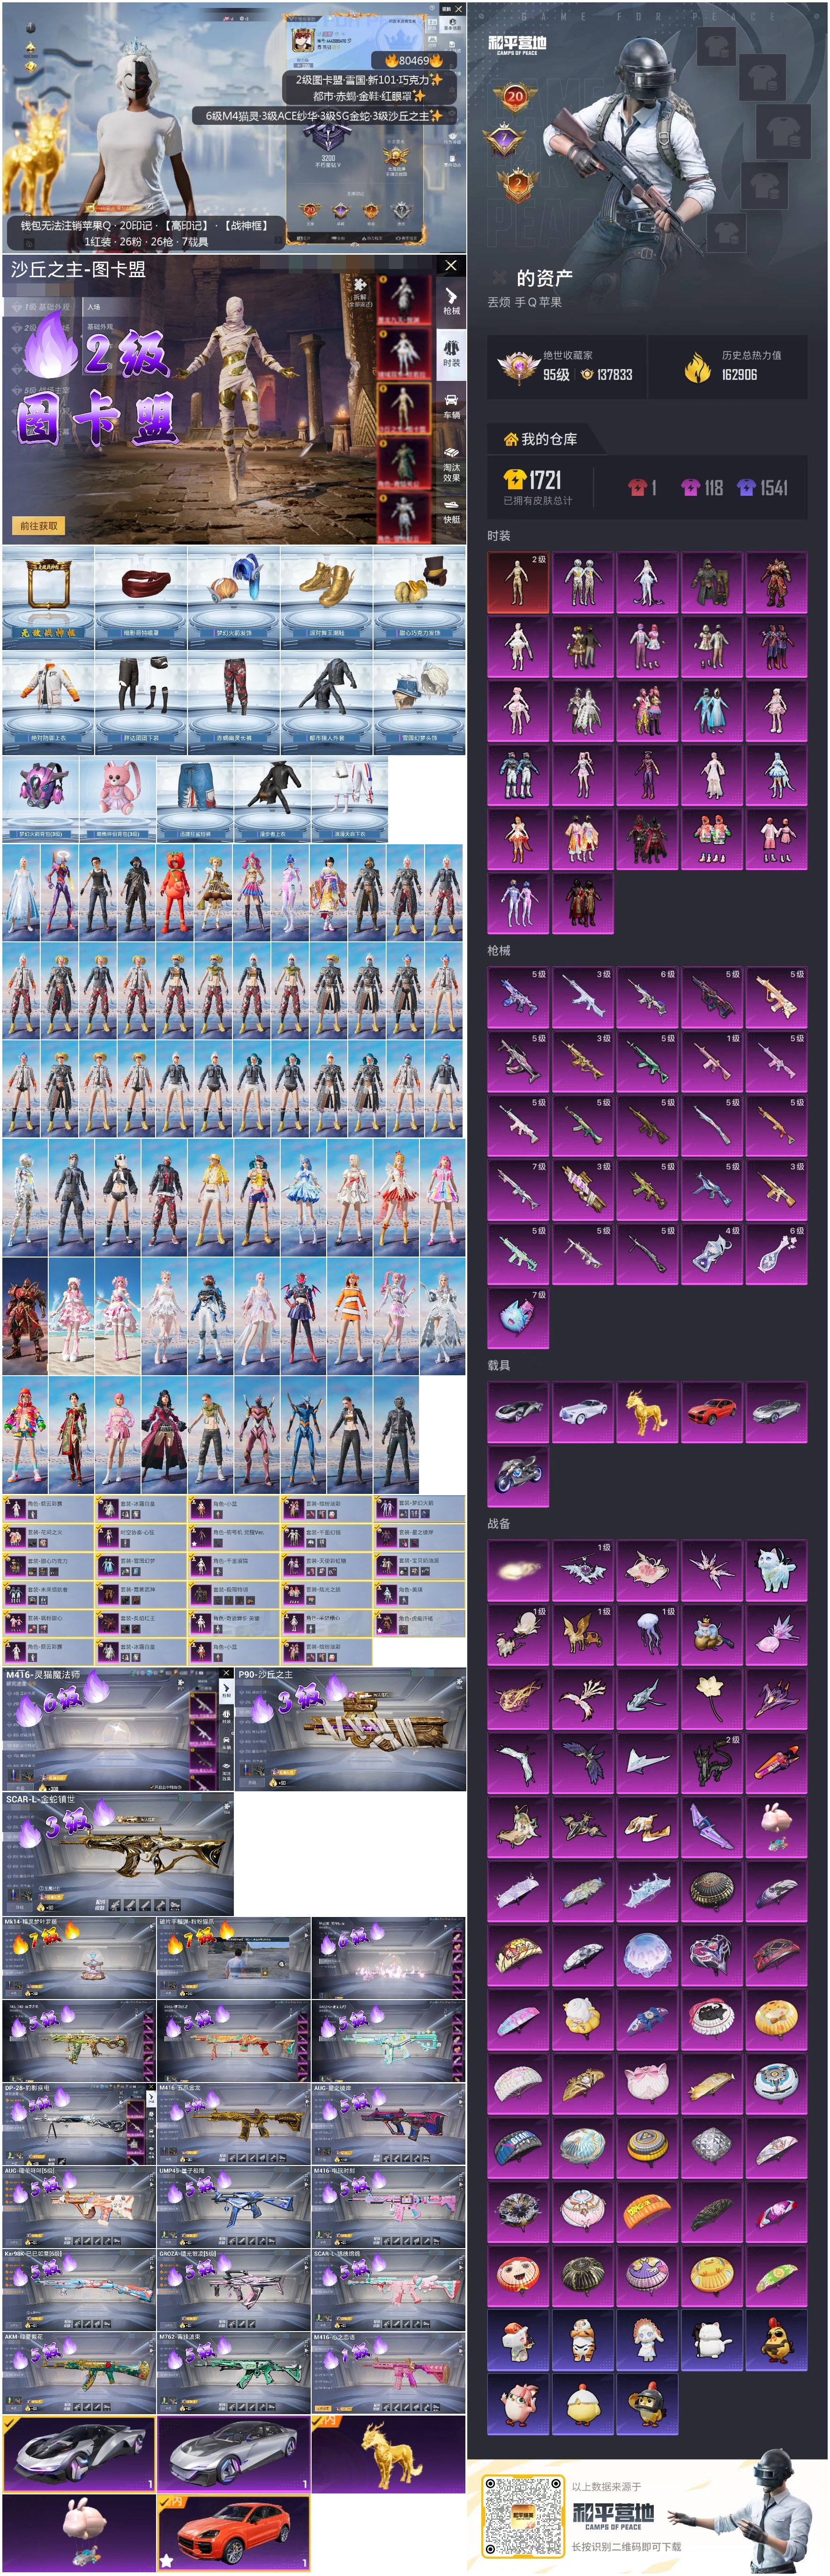Click the QR code at the bottom
The height and width of the screenshot is (2576, 830).
(524, 2515)
